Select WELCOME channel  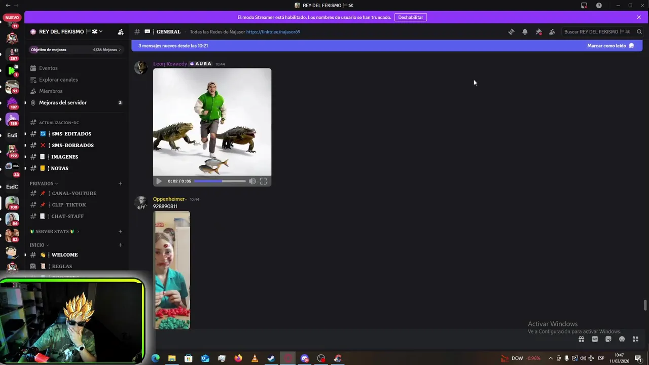coord(76,254)
